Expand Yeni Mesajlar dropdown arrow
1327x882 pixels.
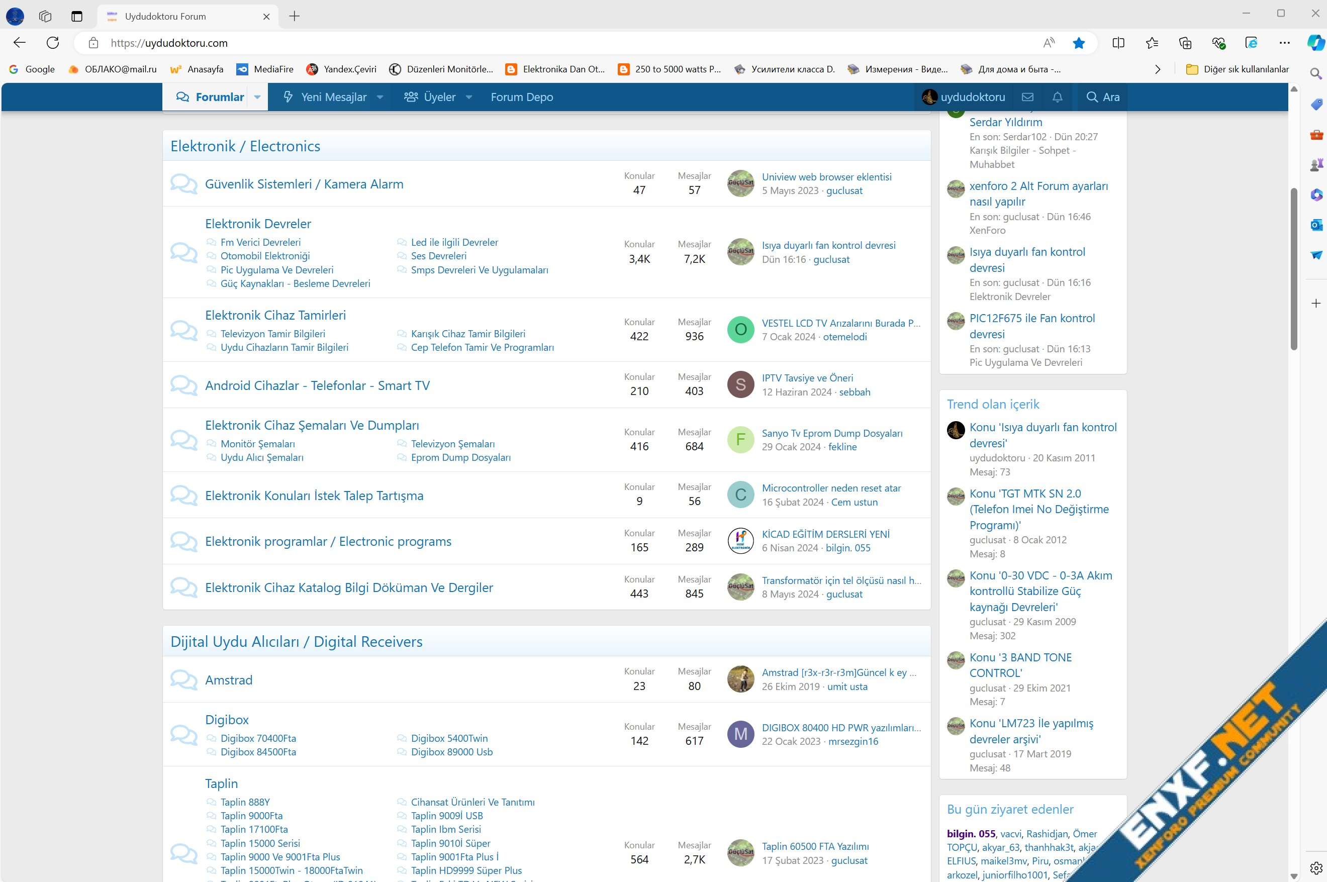point(380,97)
